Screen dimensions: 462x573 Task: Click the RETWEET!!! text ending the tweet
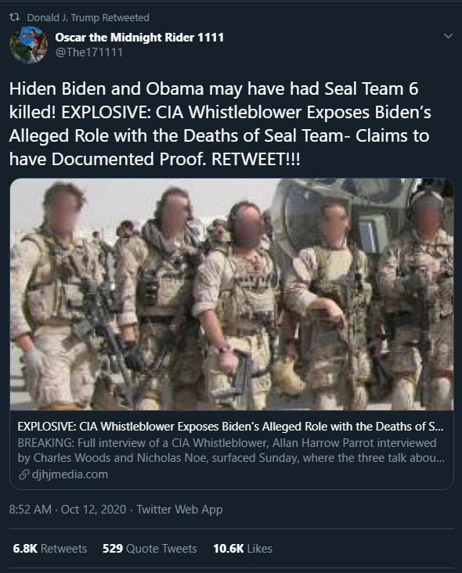[x=256, y=159]
